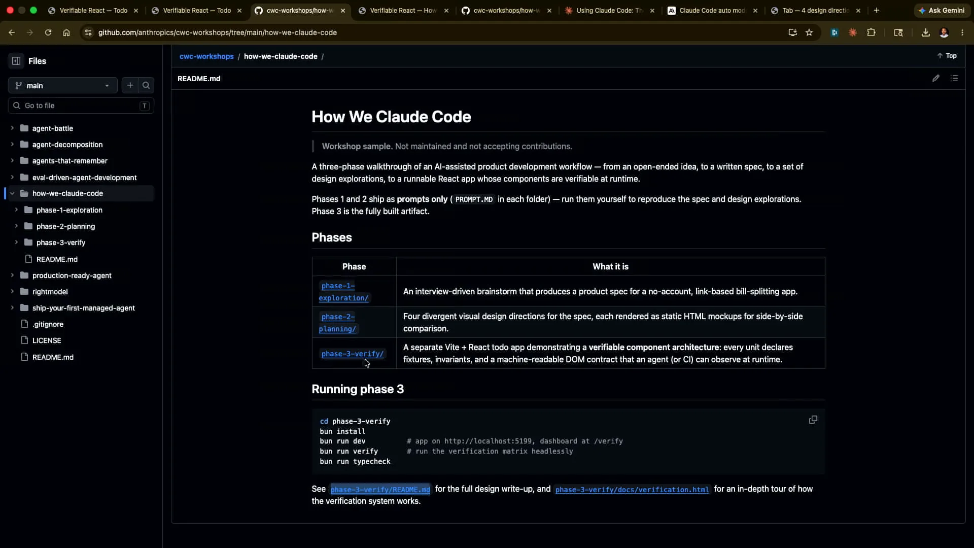The height and width of the screenshot is (548, 974).
Task: Focus the Go to file search field
Action: pos(81,106)
